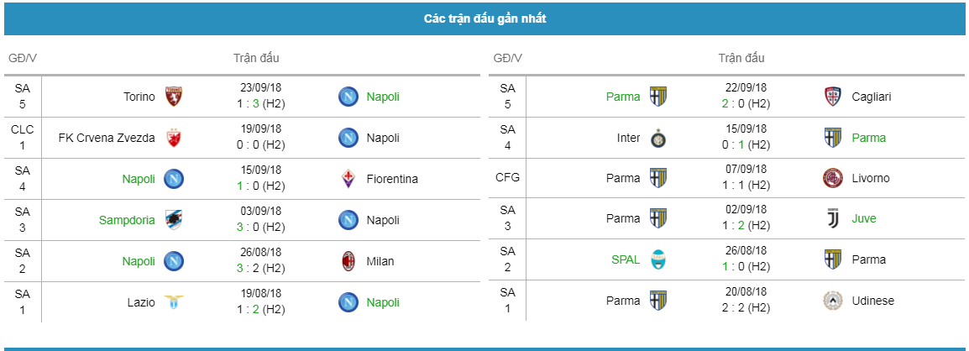Click the Udinese crest icon
The width and height of the screenshot is (969, 351).
[834, 301]
